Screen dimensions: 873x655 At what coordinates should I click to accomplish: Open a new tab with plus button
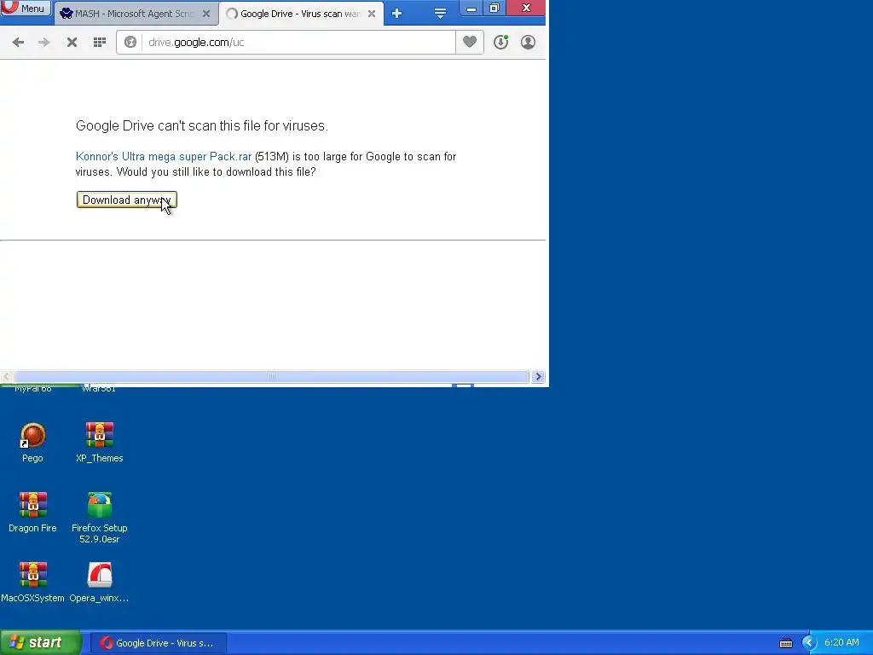(x=396, y=14)
